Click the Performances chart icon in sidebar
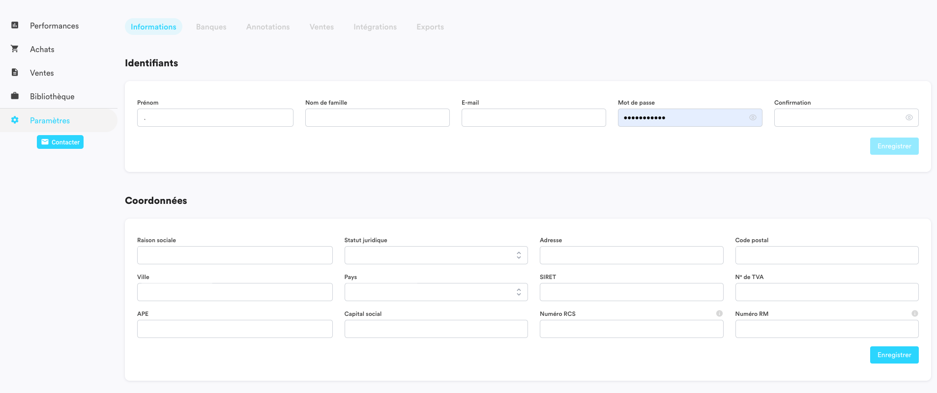 pyautogui.click(x=15, y=25)
